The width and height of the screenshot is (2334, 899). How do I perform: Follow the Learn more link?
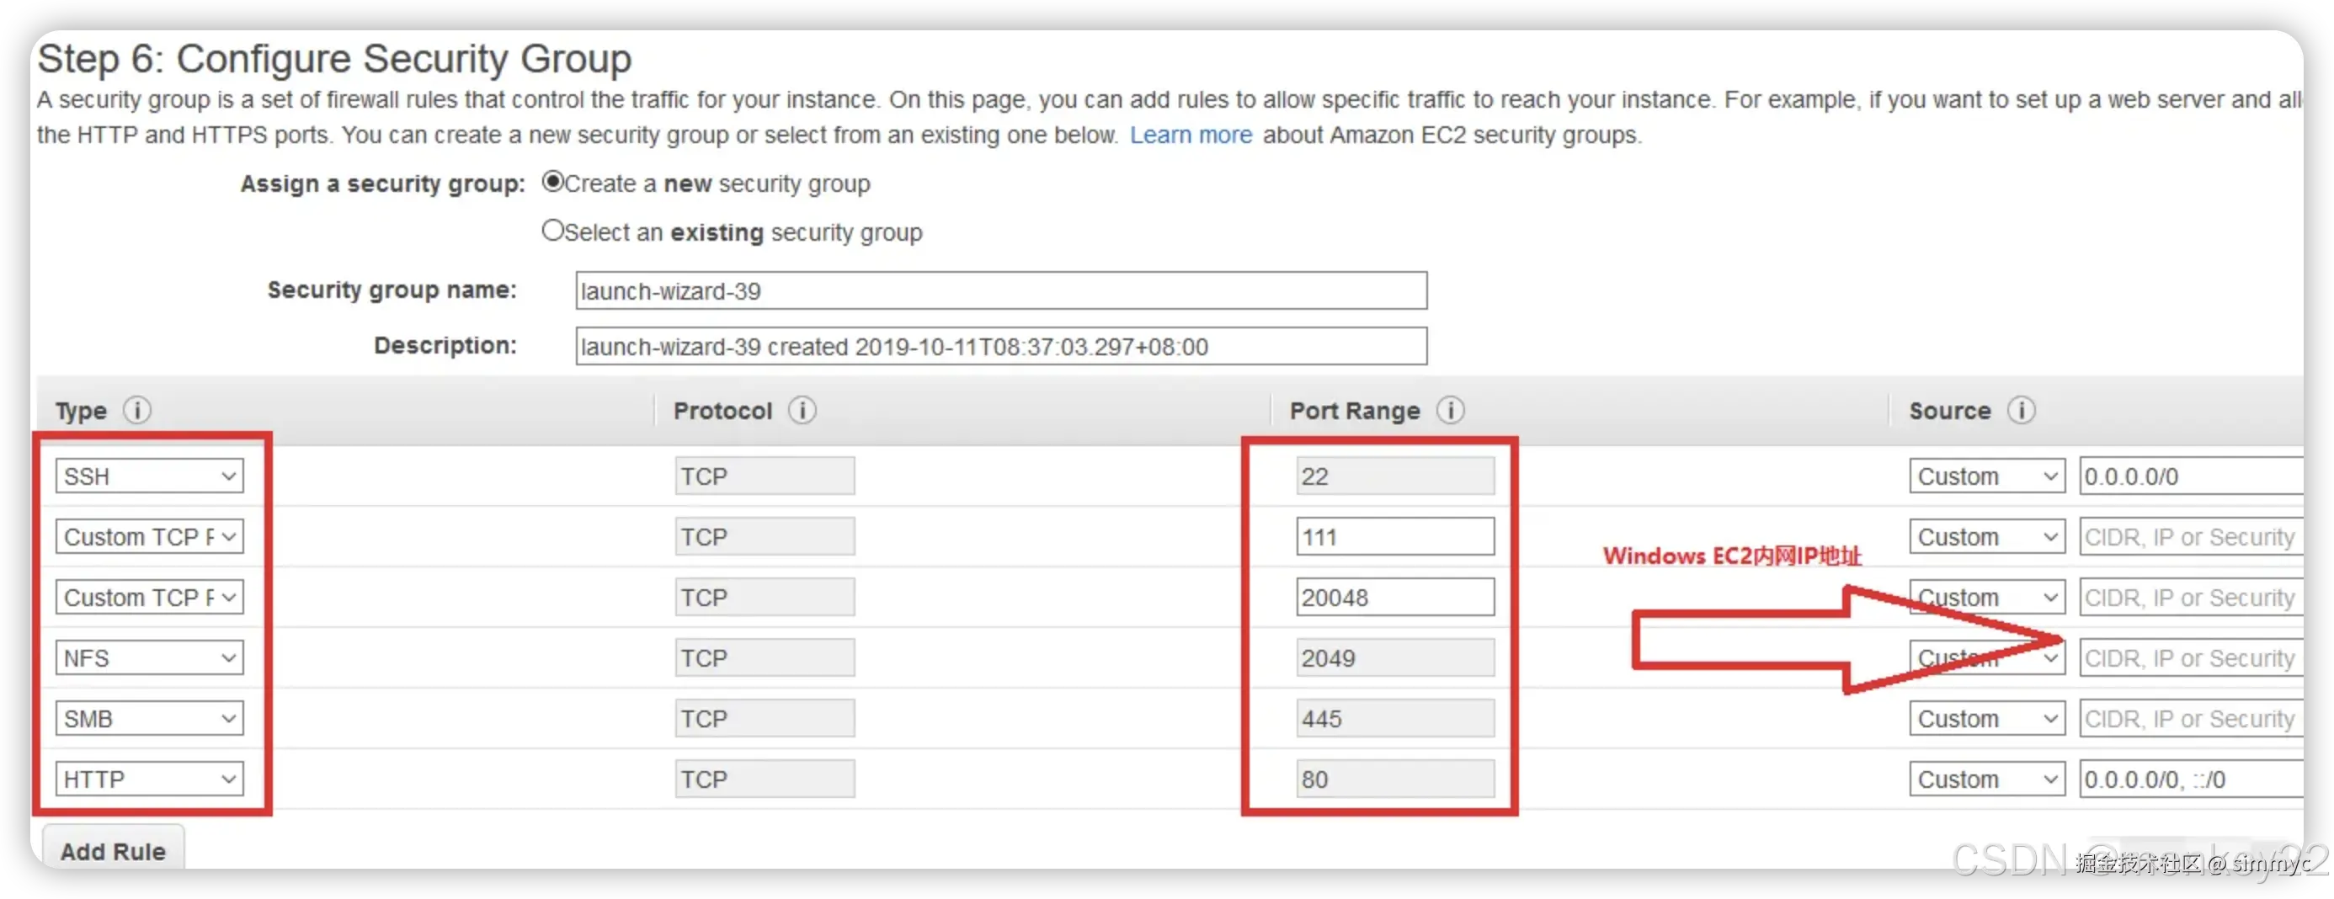pos(1191,135)
